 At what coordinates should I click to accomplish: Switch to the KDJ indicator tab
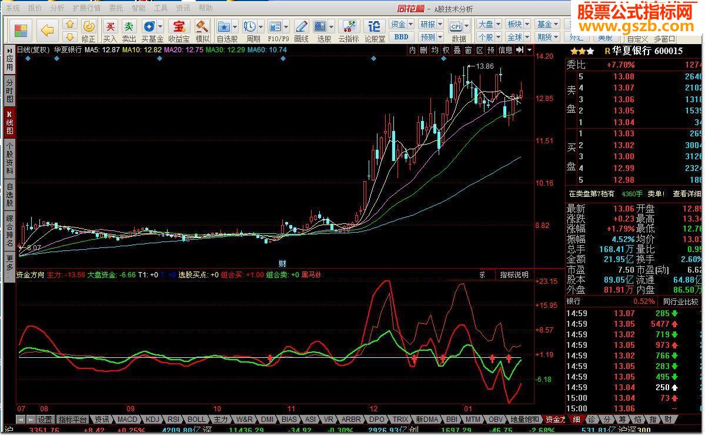[152, 420]
